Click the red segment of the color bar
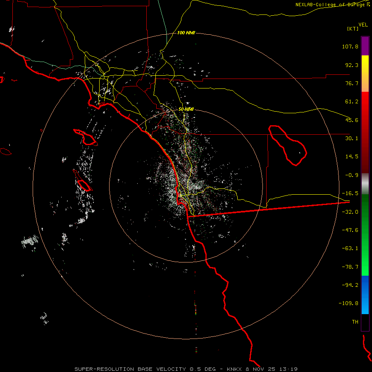 coord(365,132)
